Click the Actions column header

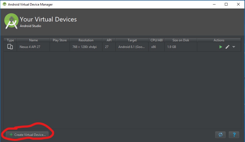coord(219,40)
